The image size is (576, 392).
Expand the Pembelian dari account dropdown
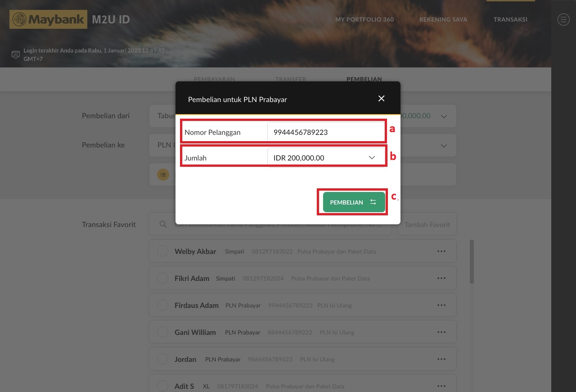coord(444,116)
